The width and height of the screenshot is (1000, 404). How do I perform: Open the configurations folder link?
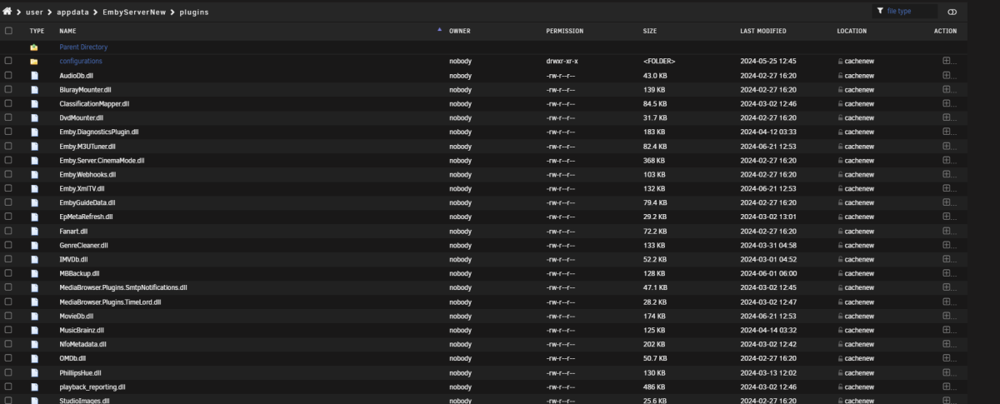tap(81, 62)
